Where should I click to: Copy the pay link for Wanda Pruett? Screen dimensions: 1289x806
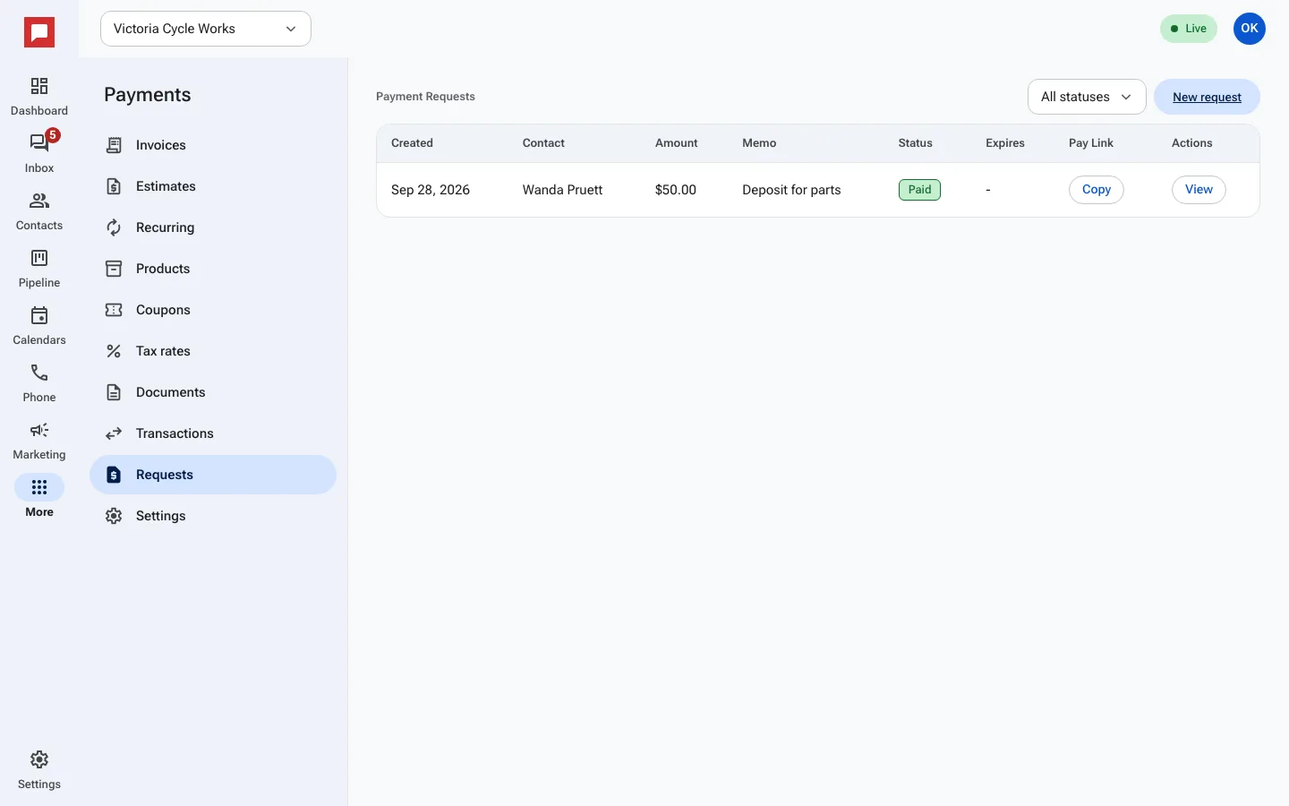pyautogui.click(x=1097, y=190)
